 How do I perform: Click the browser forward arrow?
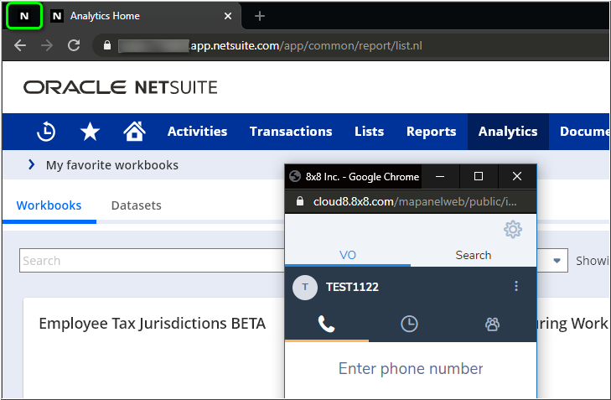(47, 45)
